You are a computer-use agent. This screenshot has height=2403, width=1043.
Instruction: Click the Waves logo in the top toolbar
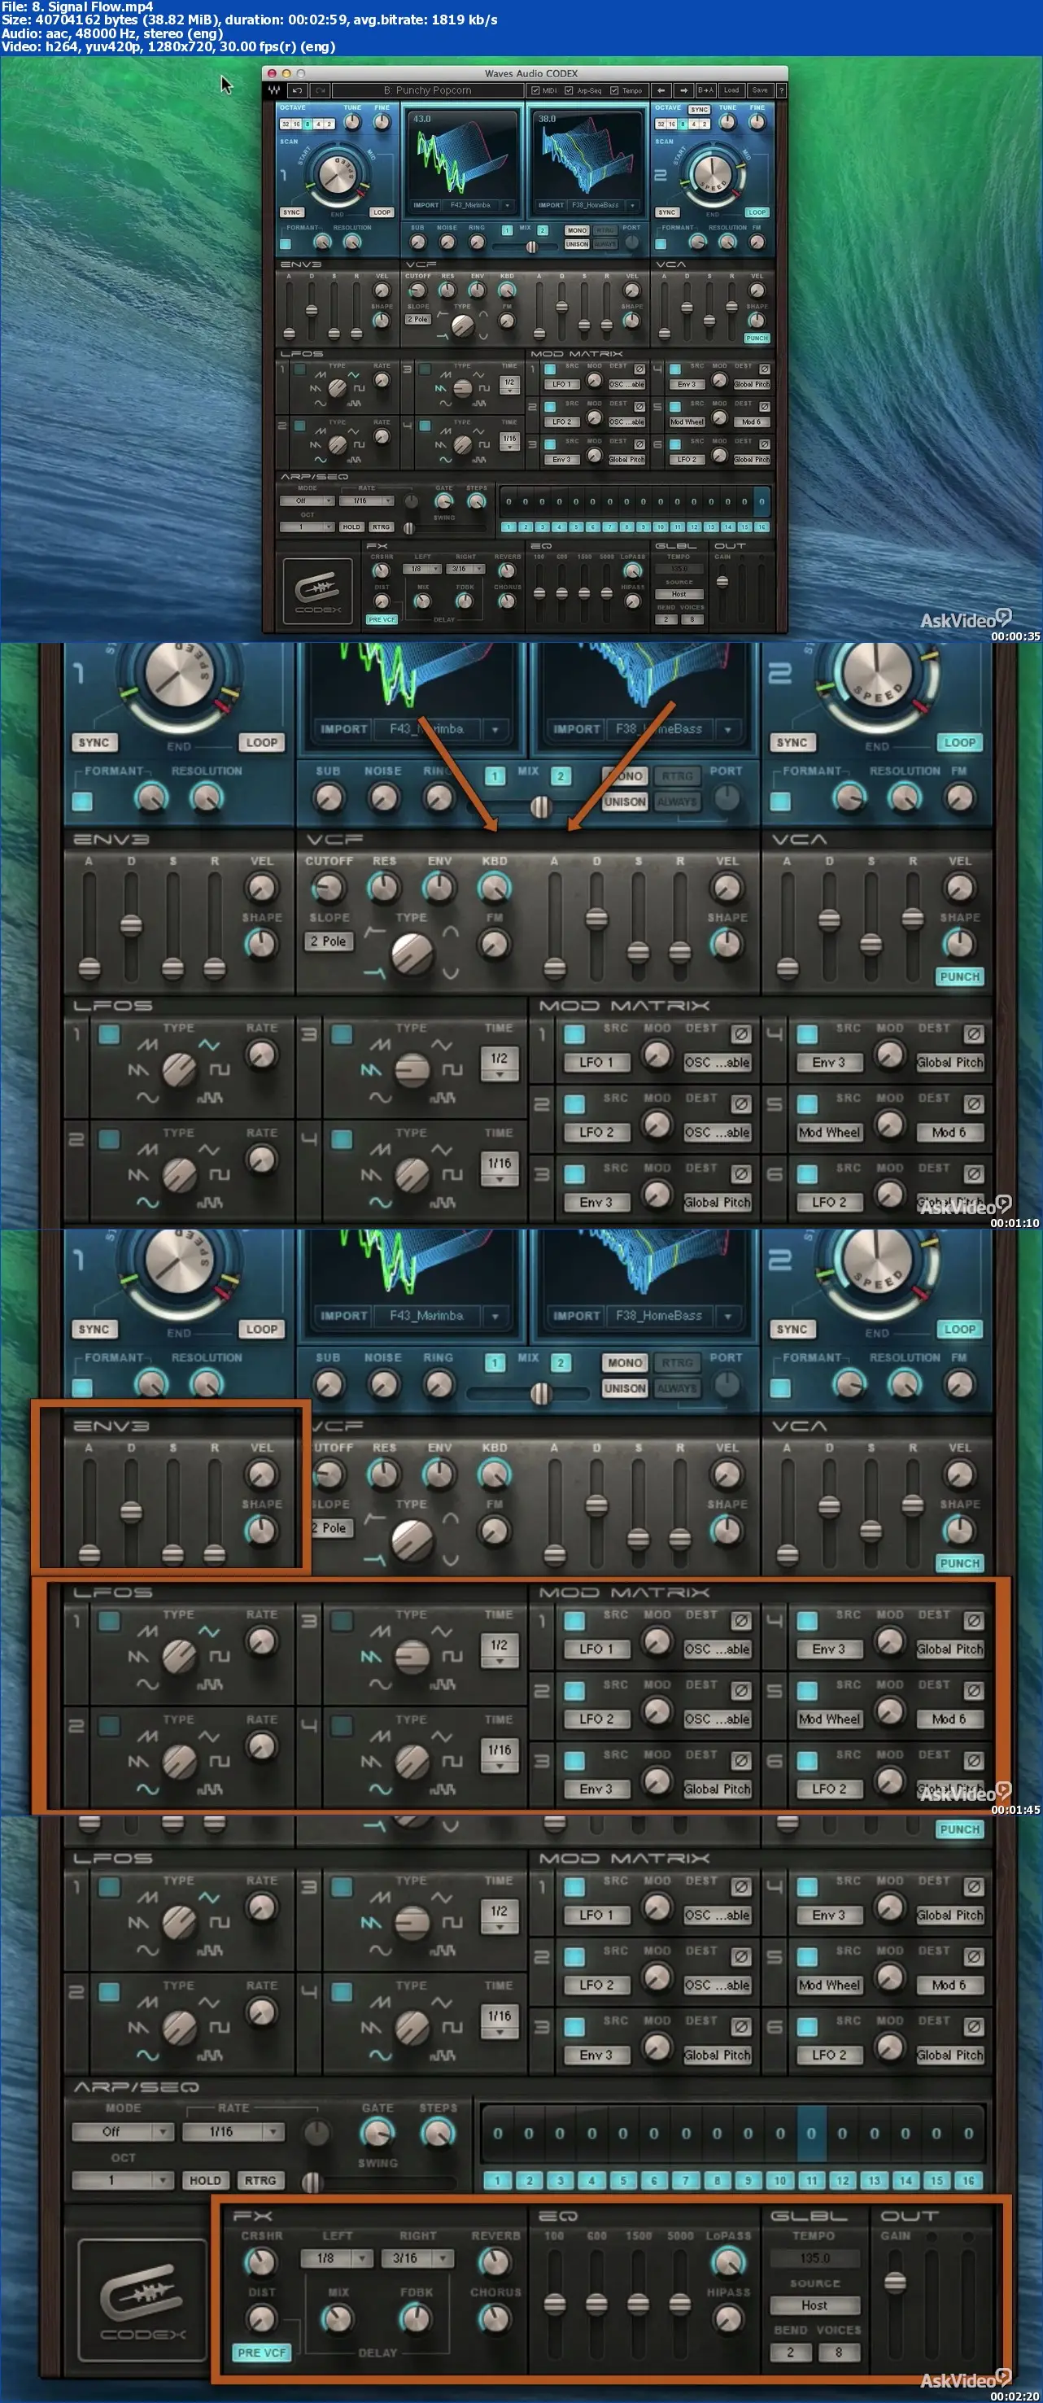[274, 90]
